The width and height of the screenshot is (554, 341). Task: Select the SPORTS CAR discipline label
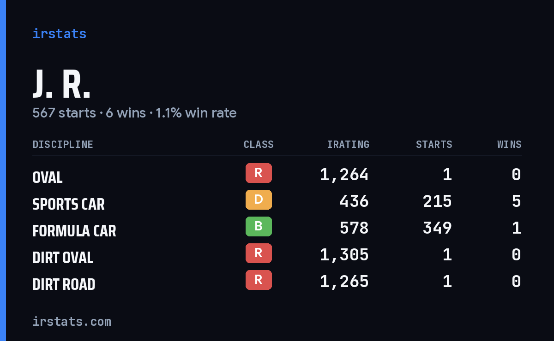(x=69, y=204)
